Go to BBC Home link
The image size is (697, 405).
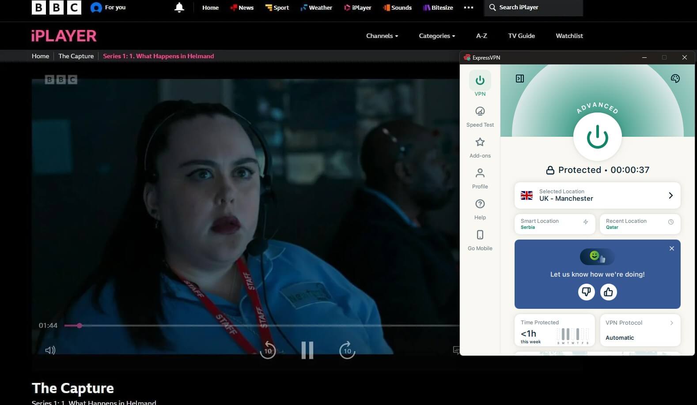(x=210, y=7)
